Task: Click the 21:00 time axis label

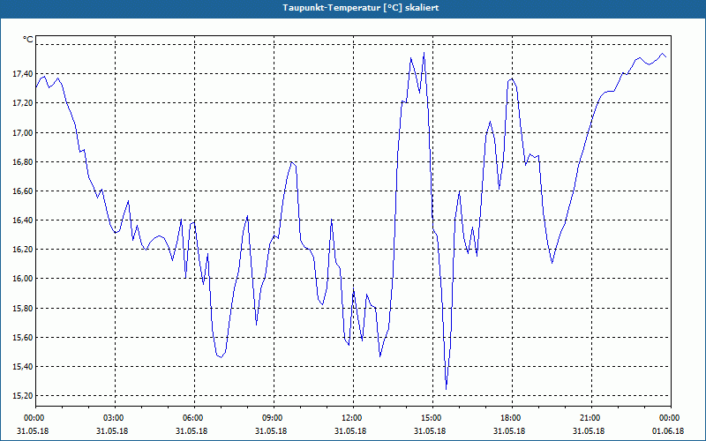Action: [591, 418]
